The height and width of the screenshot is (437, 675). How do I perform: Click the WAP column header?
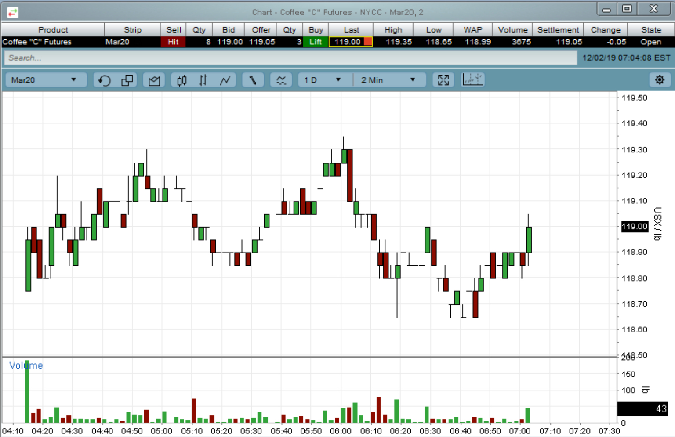[473, 29]
